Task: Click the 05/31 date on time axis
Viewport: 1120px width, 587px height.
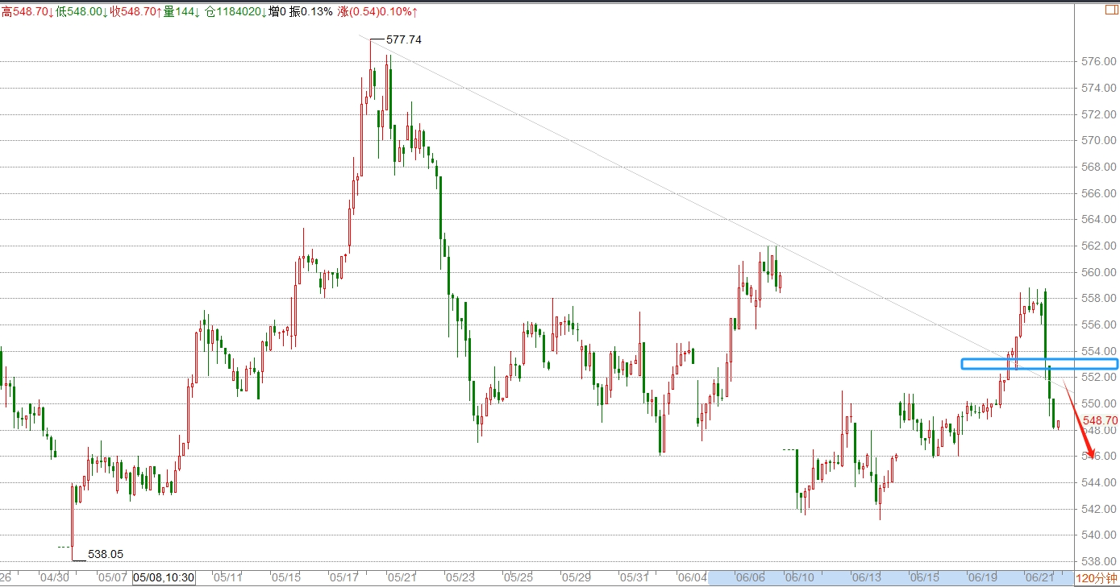Action: tap(634, 578)
